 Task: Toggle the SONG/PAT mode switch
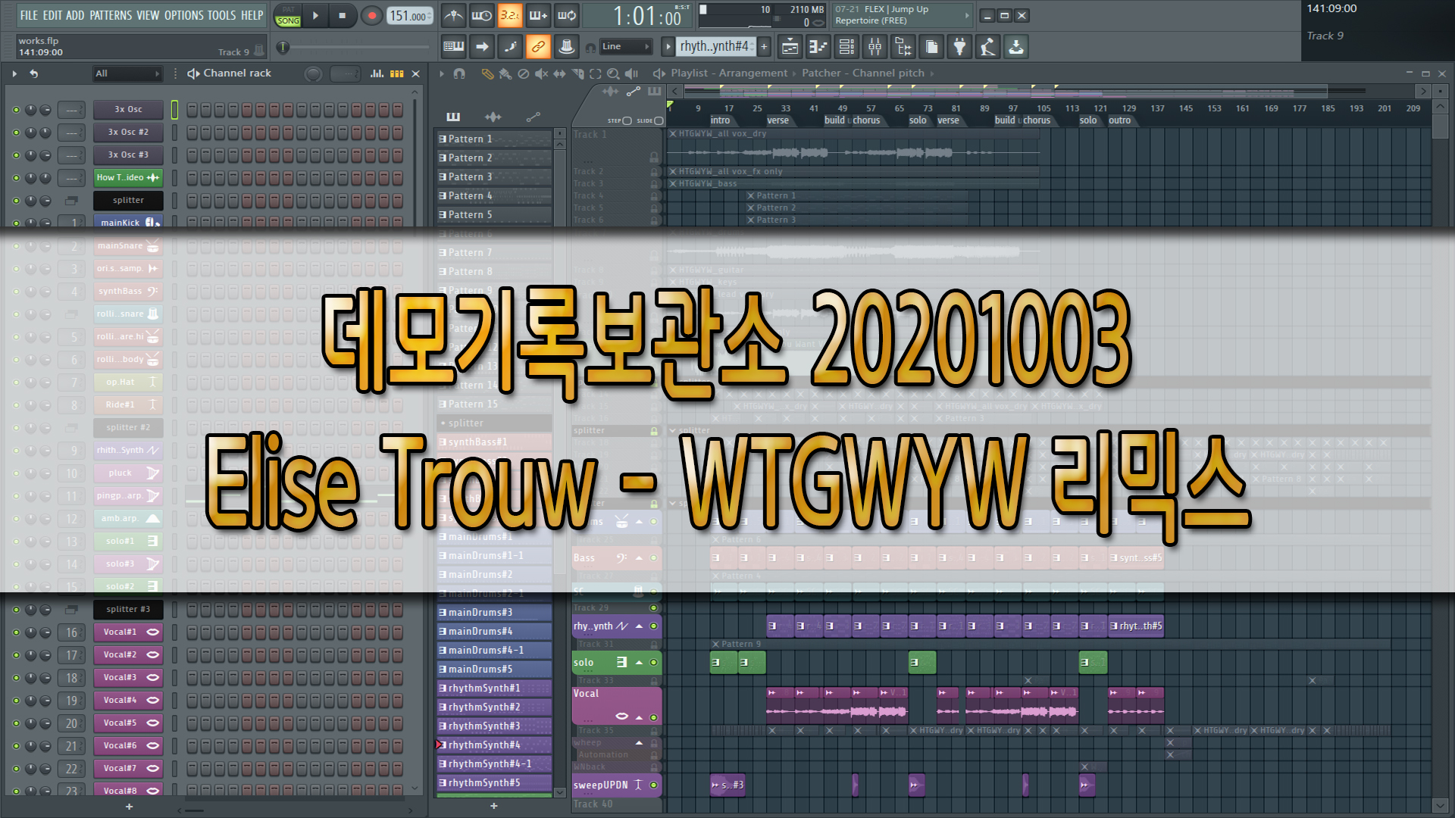(x=288, y=16)
